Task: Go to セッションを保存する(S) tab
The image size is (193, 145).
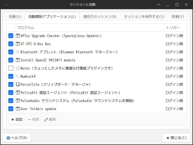Action: [144, 17]
